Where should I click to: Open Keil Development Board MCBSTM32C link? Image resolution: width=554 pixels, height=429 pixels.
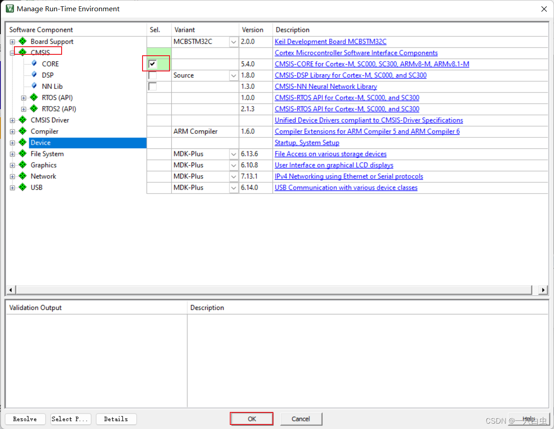click(331, 41)
